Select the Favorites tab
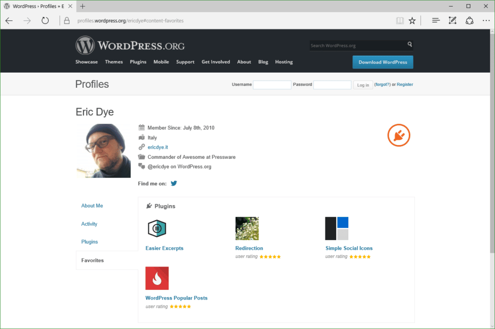Viewport: 495px width, 329px height. 92,260
